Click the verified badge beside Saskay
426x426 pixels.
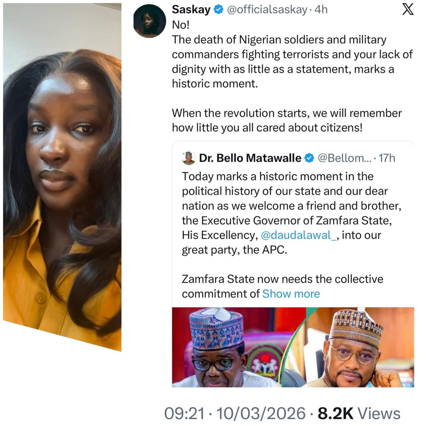click(218, 10)
